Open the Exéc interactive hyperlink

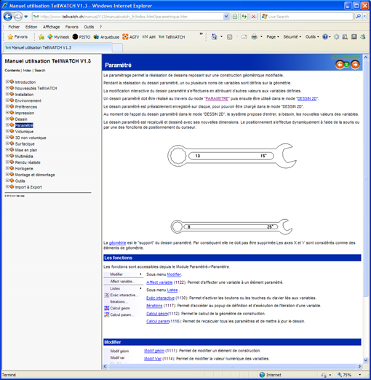(160, 298)
